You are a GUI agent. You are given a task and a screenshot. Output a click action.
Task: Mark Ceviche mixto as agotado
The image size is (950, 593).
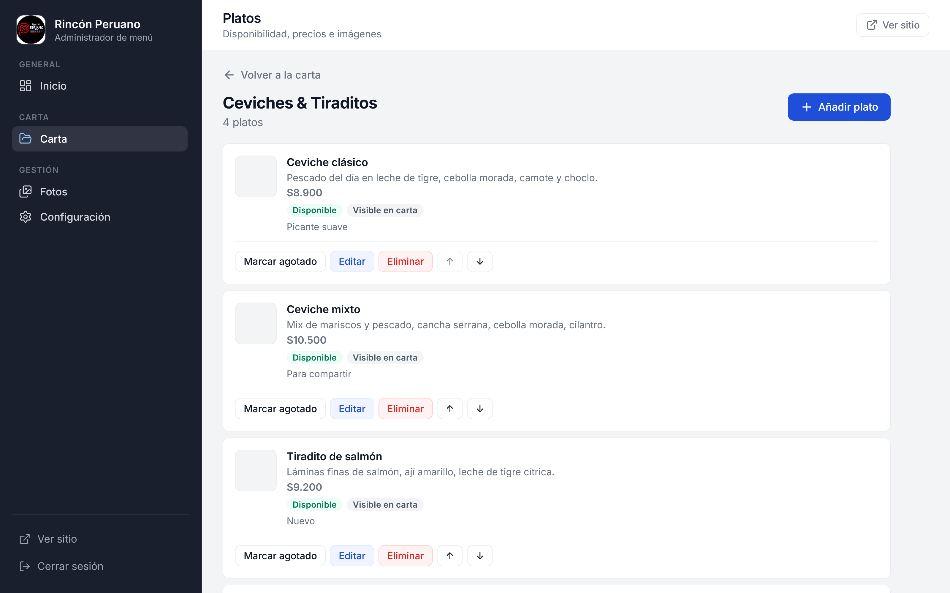(280, 409)
